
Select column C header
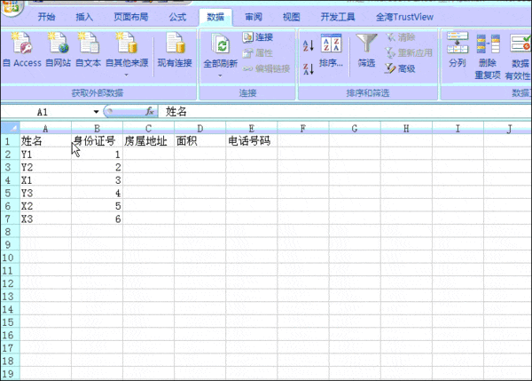(149, 129)
